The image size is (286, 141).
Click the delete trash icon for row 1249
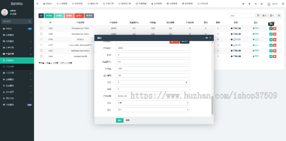click(275, 34)
